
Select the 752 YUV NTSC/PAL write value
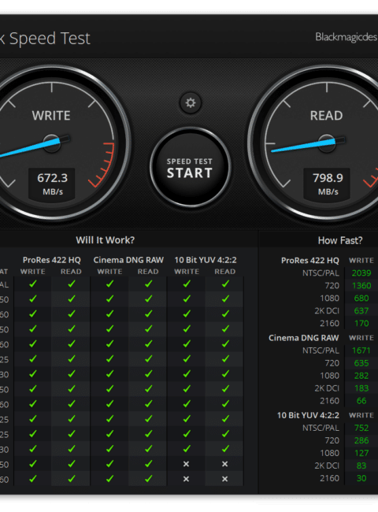[361, 428]
